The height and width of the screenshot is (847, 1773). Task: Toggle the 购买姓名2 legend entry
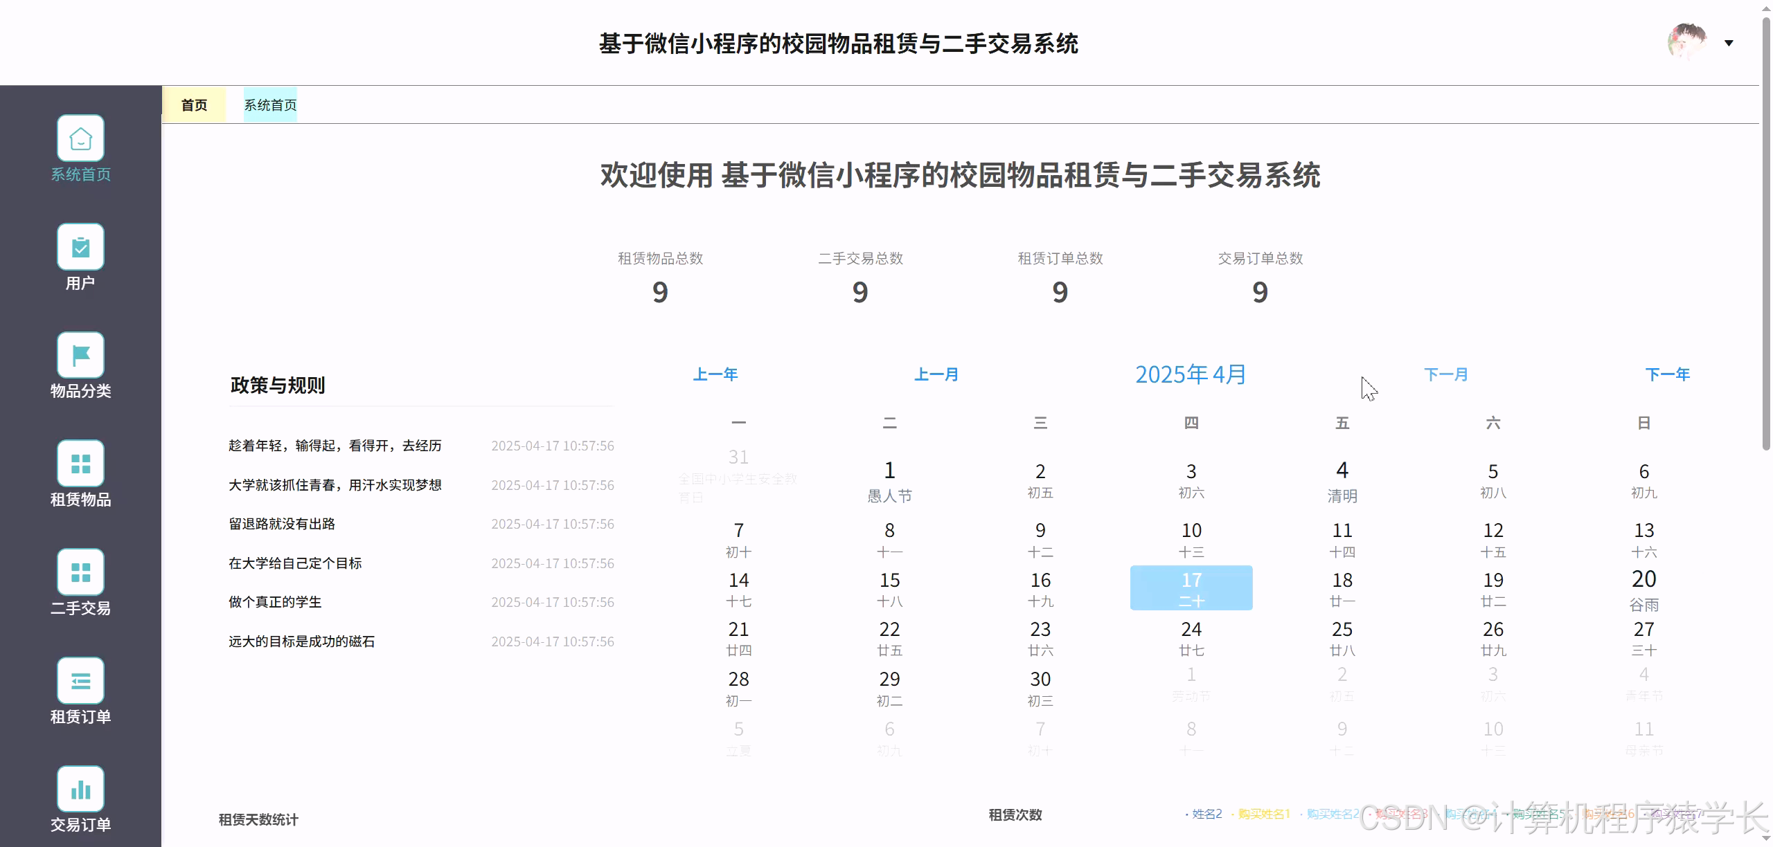click(x=1331, y=814)
